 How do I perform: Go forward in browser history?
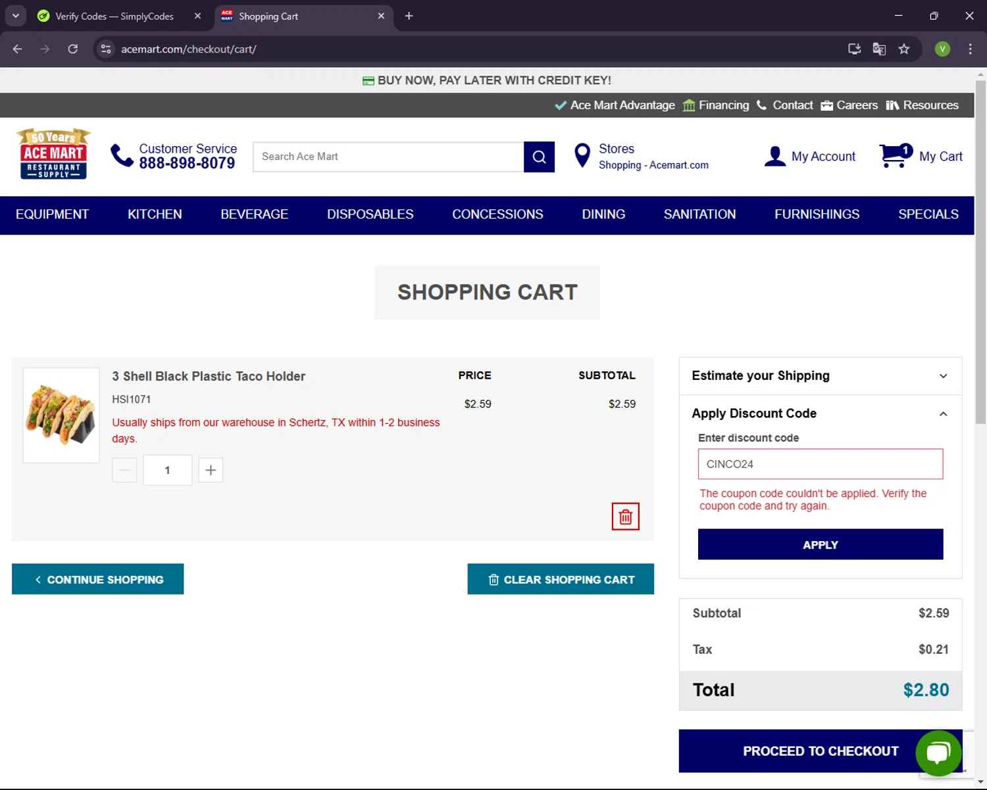coord(45,49)
